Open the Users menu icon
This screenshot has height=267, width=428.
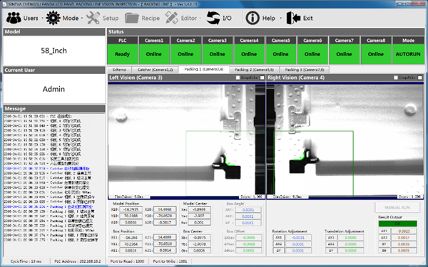pos(14,18)
